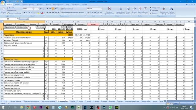Image resolution: width=196 pixels, height=110 pixels.
Task: Click the pink Этапы button
Action: click(x=93, y=24)
